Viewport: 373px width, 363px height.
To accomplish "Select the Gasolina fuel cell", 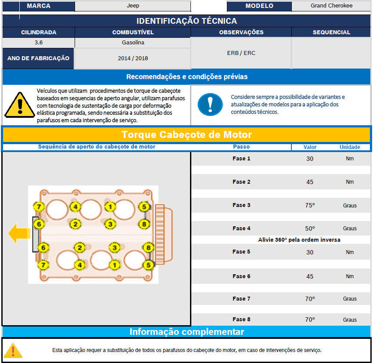I will [133, 43].
